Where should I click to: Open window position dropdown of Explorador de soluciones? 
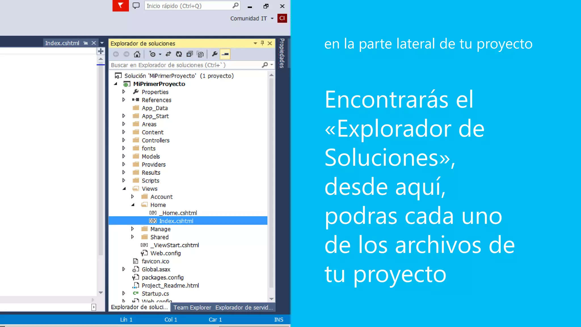[255, 43]
